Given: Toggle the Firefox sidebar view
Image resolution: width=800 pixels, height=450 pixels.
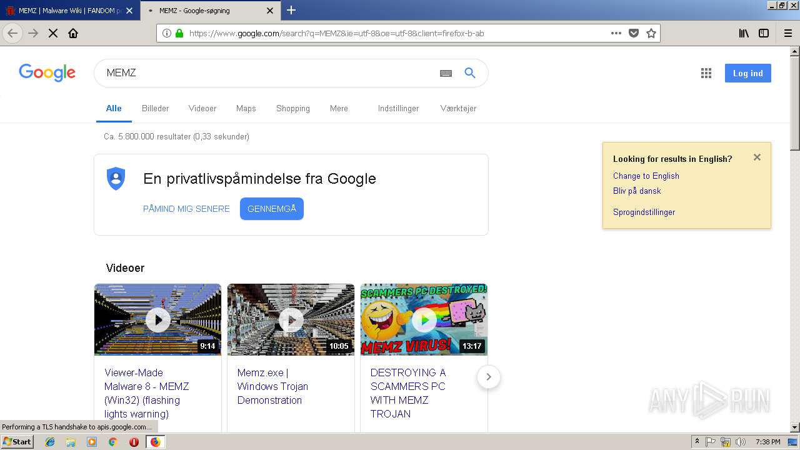Looking at the screenshot, I should click(764, 33).
